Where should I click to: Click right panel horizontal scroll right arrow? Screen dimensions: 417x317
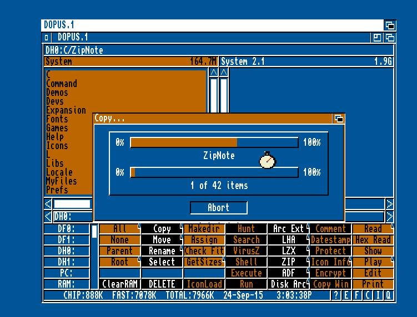(389, 204)
